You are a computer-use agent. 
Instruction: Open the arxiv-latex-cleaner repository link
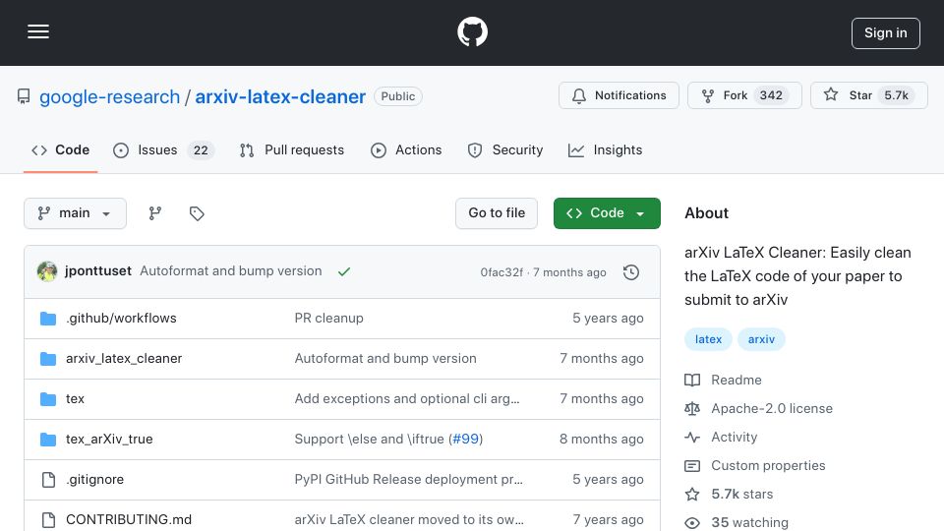pyautogui.click(x=280, y=96)
